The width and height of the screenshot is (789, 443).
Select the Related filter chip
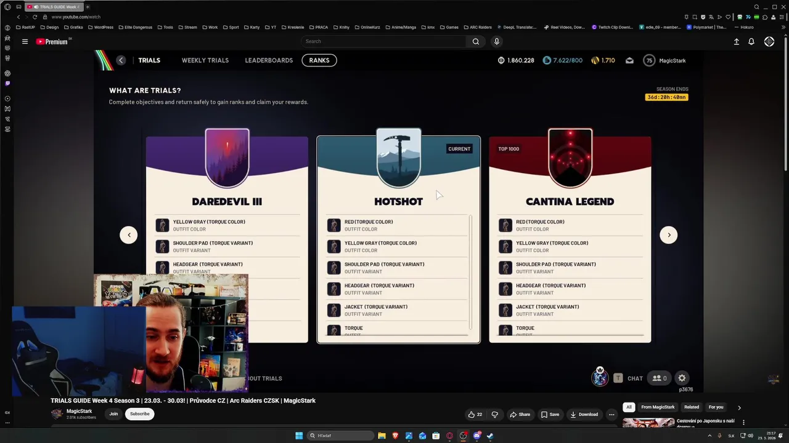point(692,407)
